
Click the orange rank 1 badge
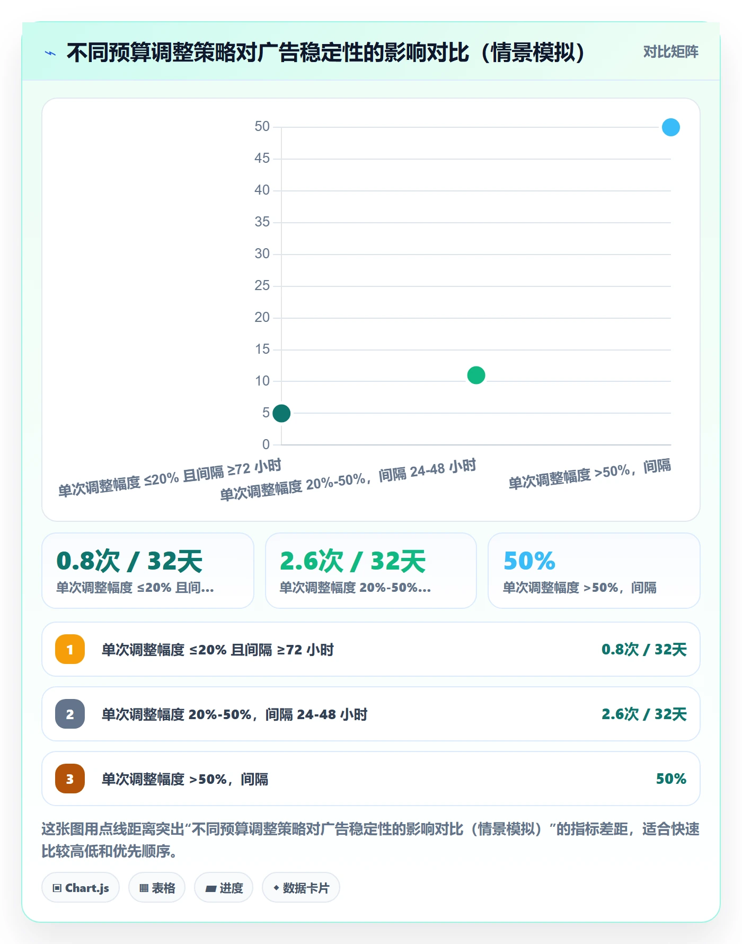point(70,649)
